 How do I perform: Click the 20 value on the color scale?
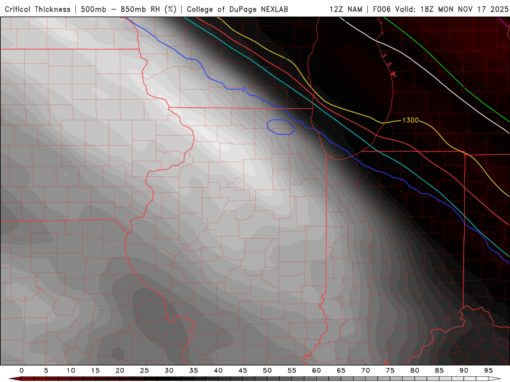pyautogui.click(x=120, y=371)
